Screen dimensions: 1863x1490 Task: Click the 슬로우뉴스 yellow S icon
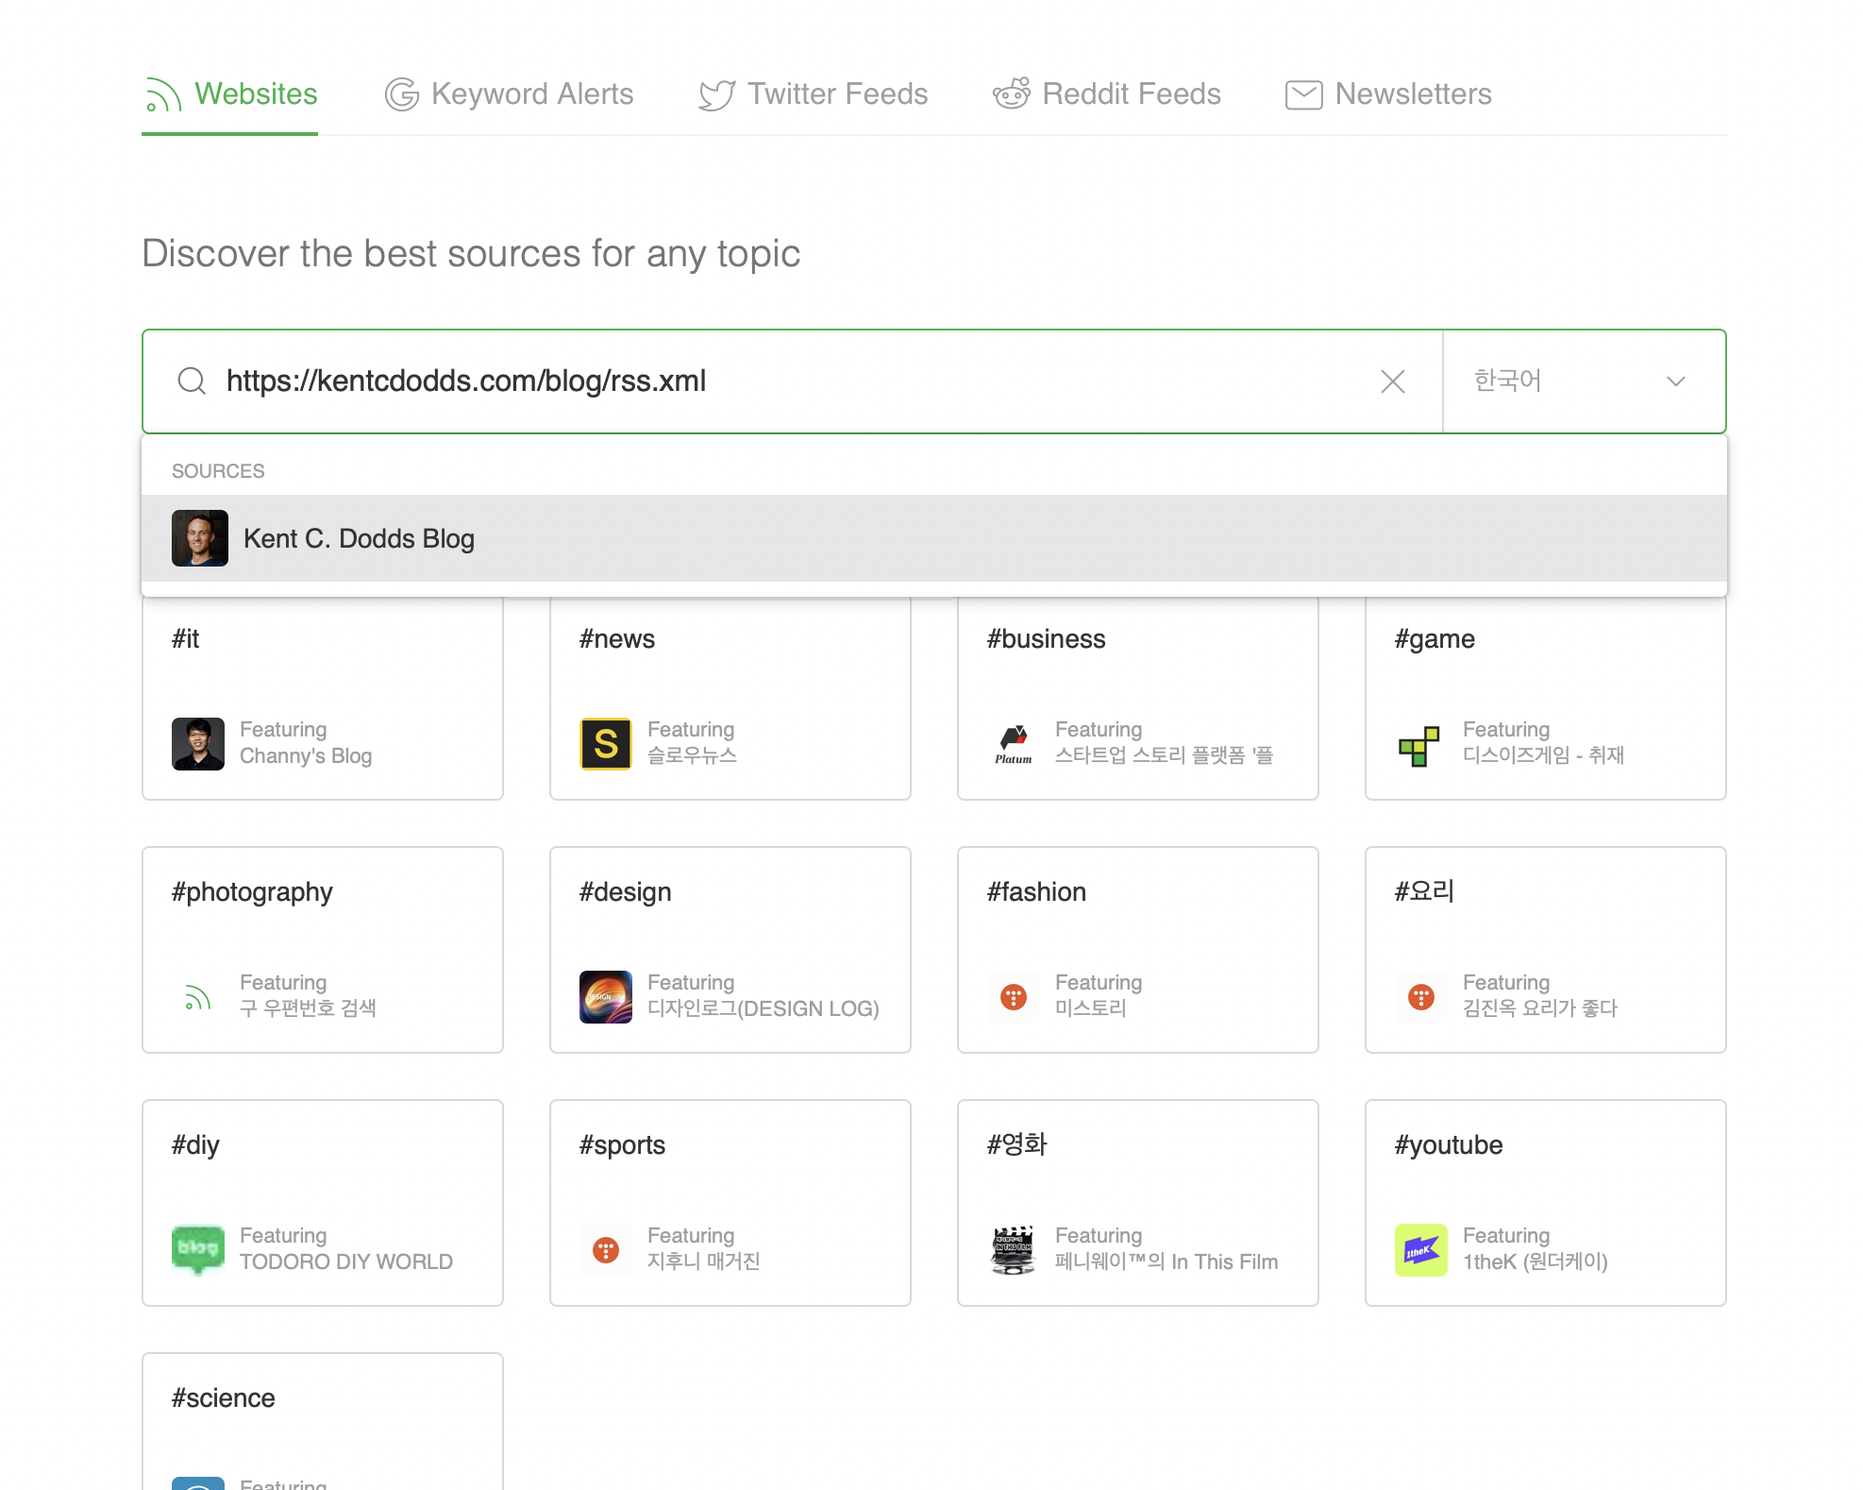click(606, 744)
